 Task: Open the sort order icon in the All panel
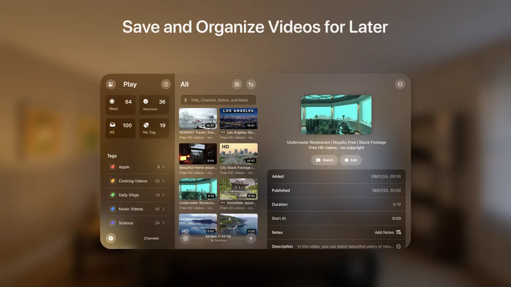tap(251, 84)
